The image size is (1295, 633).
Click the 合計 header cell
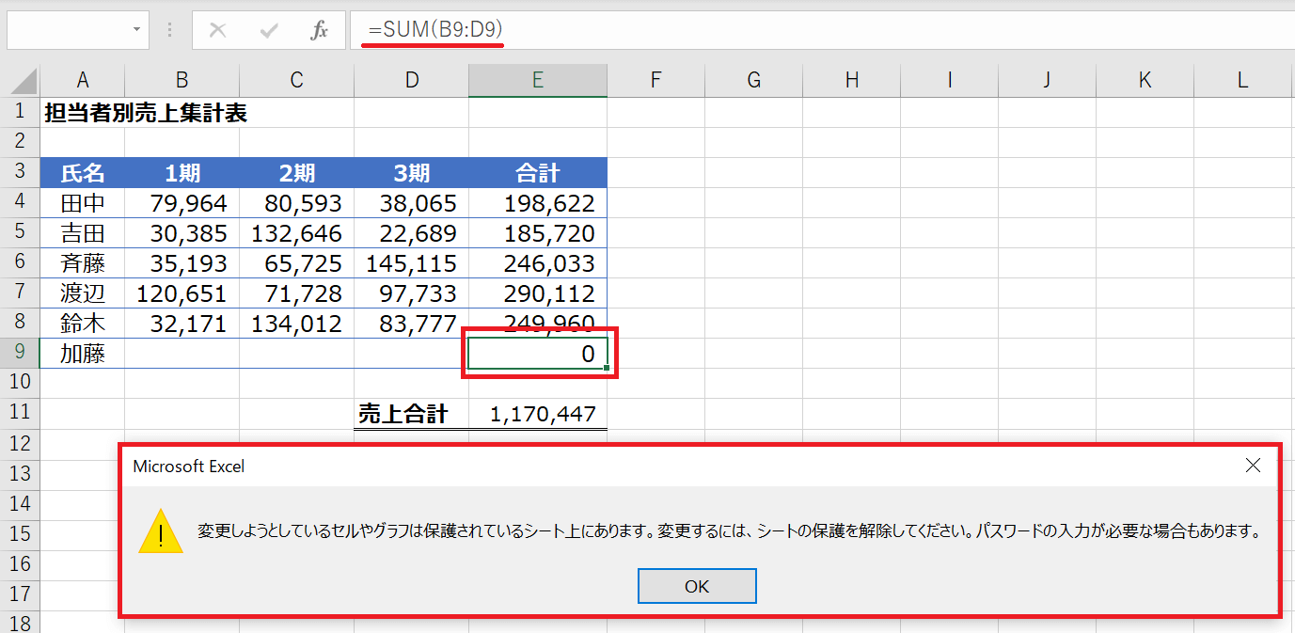pyautogui.click(x=538, y=173)
